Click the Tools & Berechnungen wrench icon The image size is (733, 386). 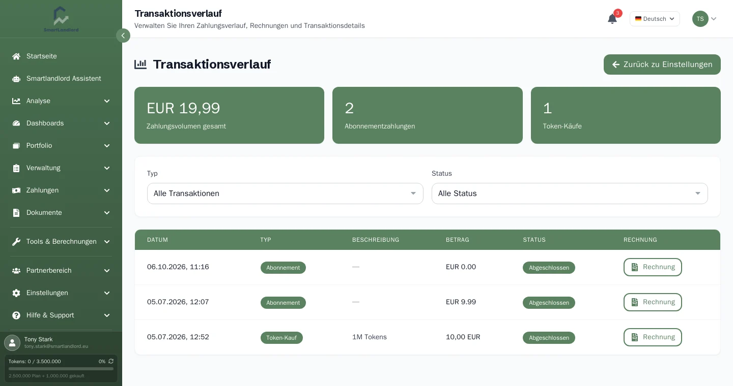point(16,242)
